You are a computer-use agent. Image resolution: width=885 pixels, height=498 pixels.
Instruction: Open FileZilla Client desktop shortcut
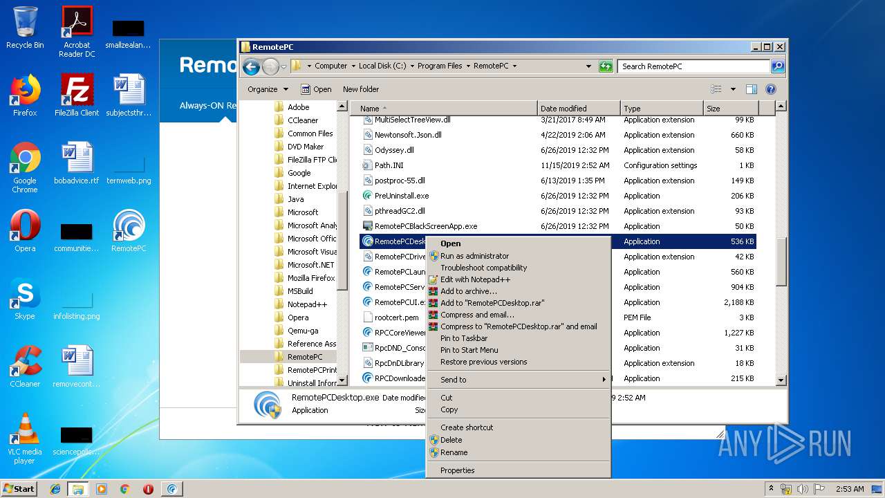[77, 95]
